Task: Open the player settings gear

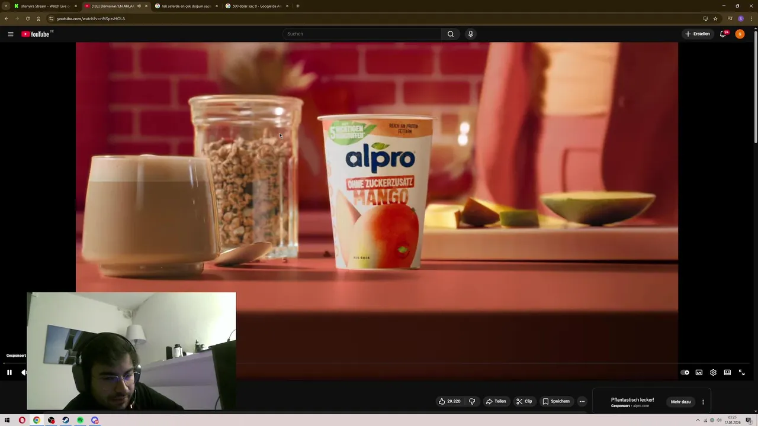Action: tap(713, 372)
